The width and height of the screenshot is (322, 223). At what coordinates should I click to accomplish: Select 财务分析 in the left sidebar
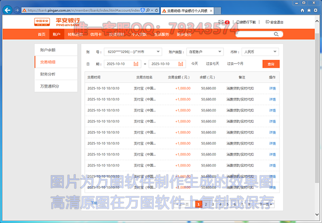point(48,74)
